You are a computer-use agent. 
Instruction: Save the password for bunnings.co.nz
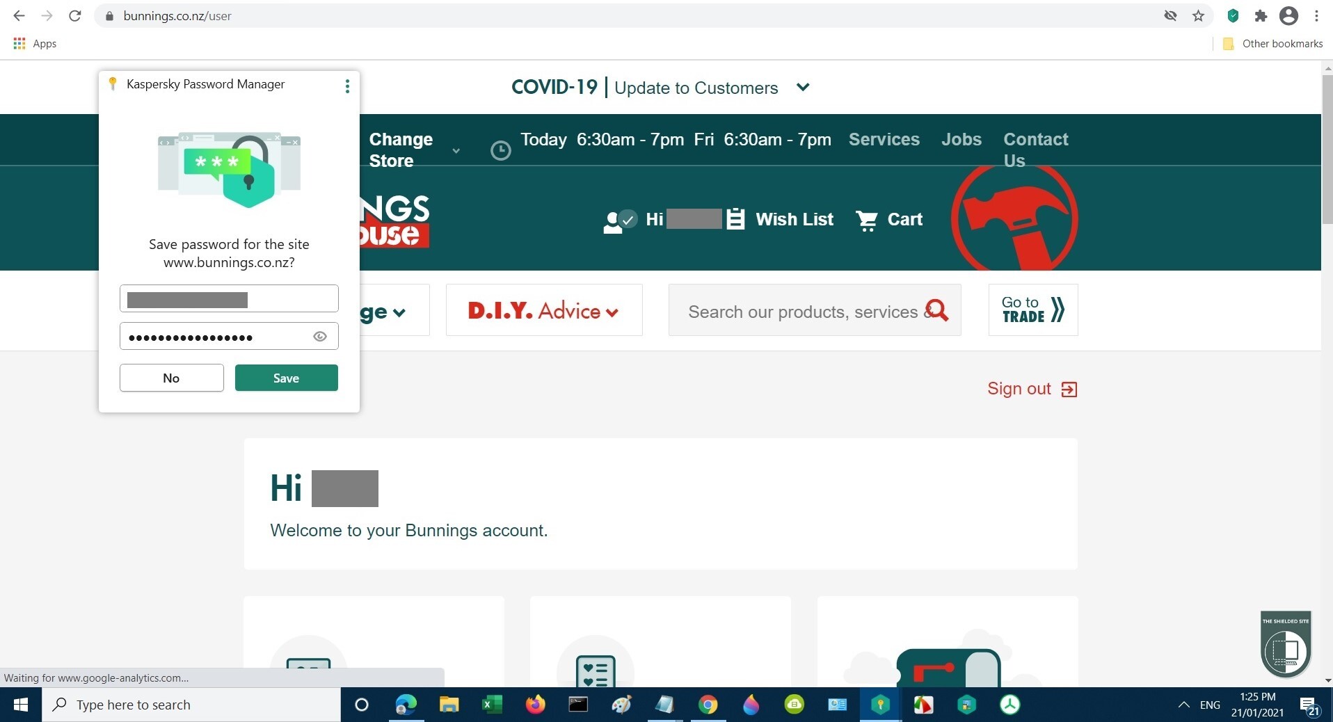pyautogui.click(x=287, y=378)
